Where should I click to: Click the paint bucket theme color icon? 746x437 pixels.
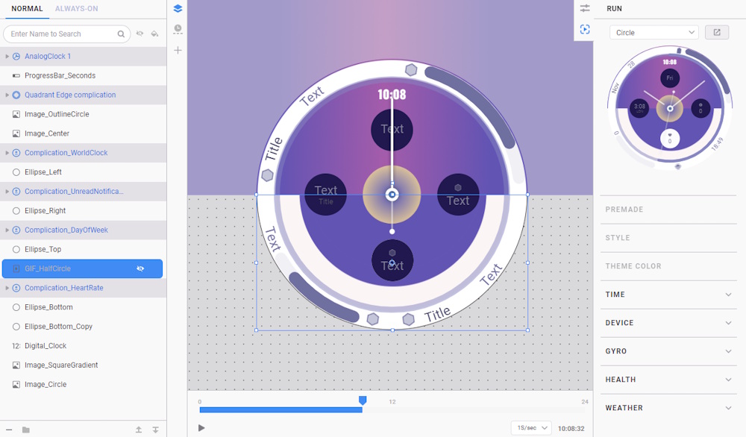(154, 34)
